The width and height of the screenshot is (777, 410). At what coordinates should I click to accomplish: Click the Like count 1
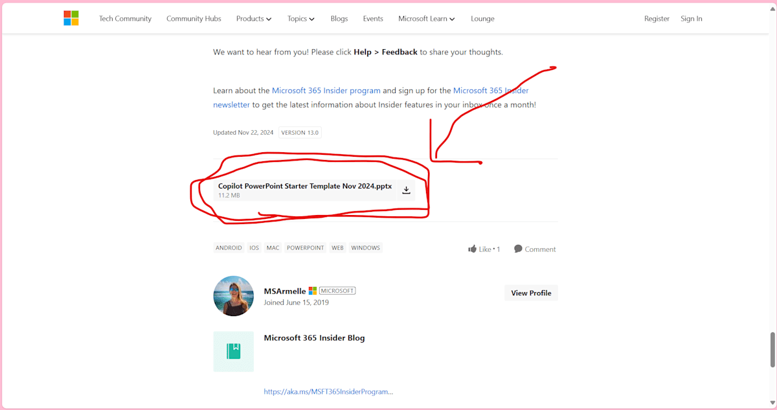(498, 249)
